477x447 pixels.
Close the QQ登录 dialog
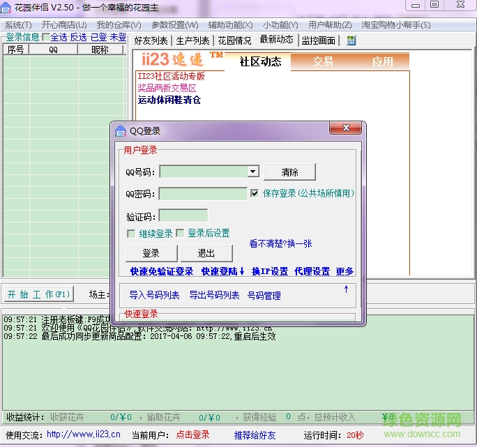coord(344,128)
